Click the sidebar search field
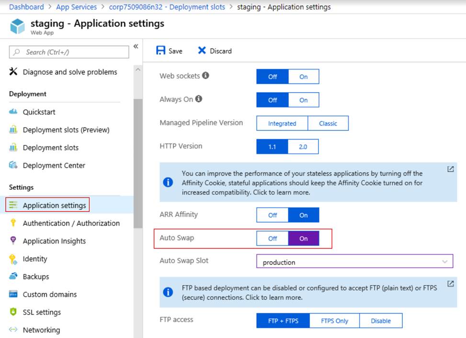Image resolution: width=466 pixels, height=338 pixels. 69,52
